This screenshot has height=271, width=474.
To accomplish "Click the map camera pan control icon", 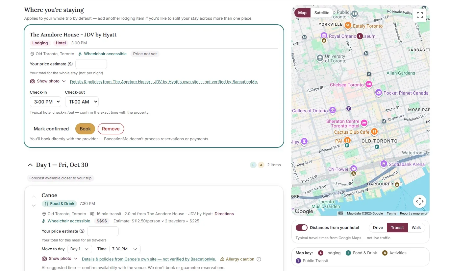I will (x=419, y=201).
